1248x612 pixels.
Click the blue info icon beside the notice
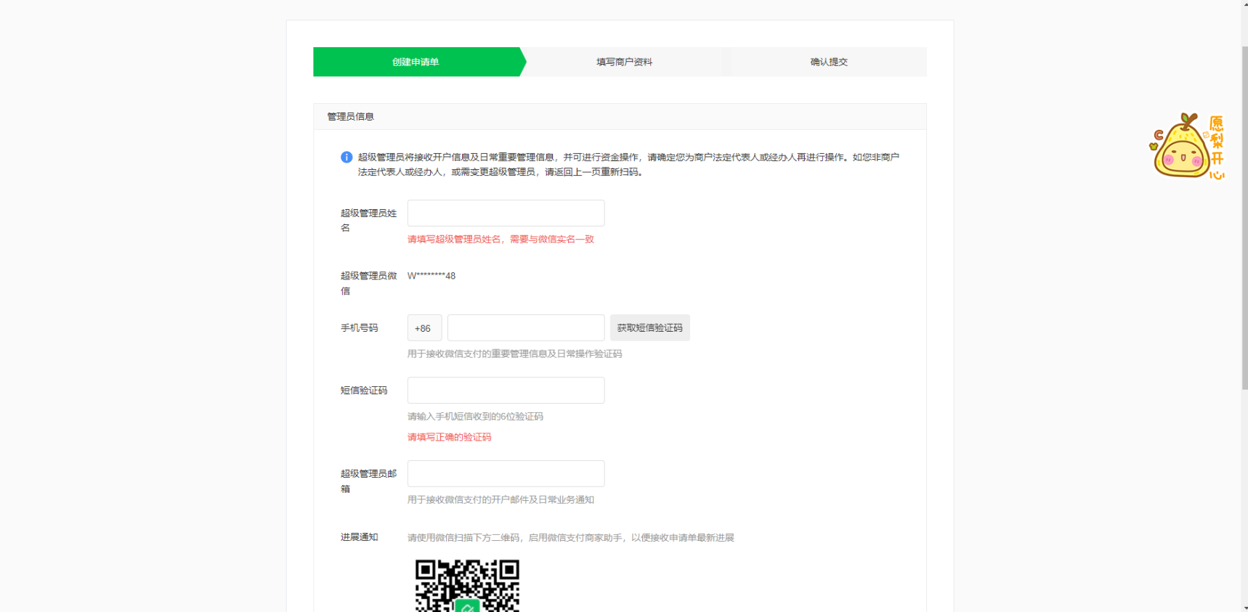[x=347, y=157]
